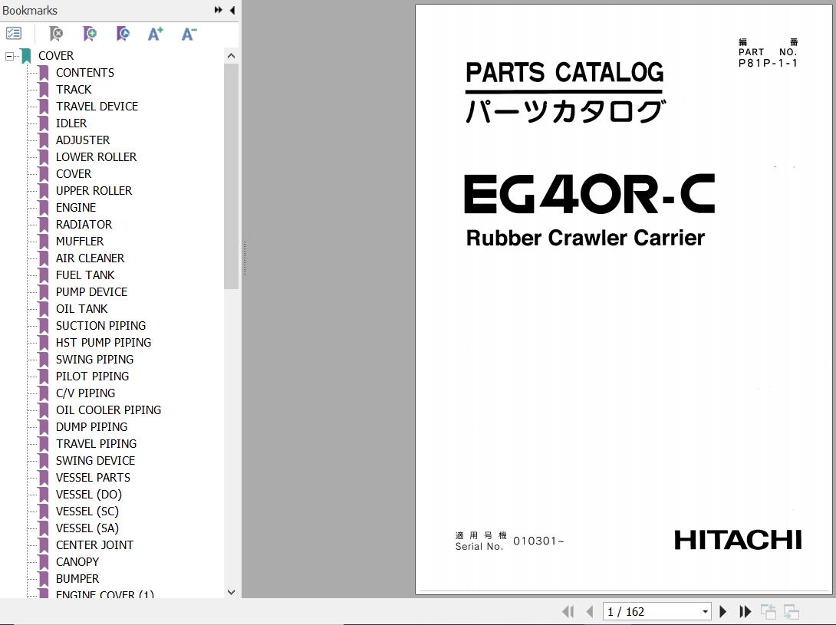This screenshot has width=836, height=625.
Task: Click the EG40R-C title on the page
Action: point(589,193)
